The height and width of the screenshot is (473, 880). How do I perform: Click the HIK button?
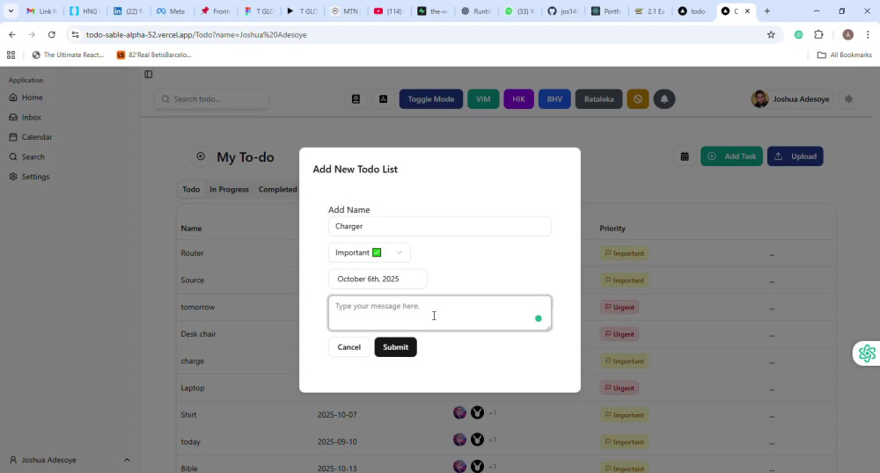pos(518,99)
